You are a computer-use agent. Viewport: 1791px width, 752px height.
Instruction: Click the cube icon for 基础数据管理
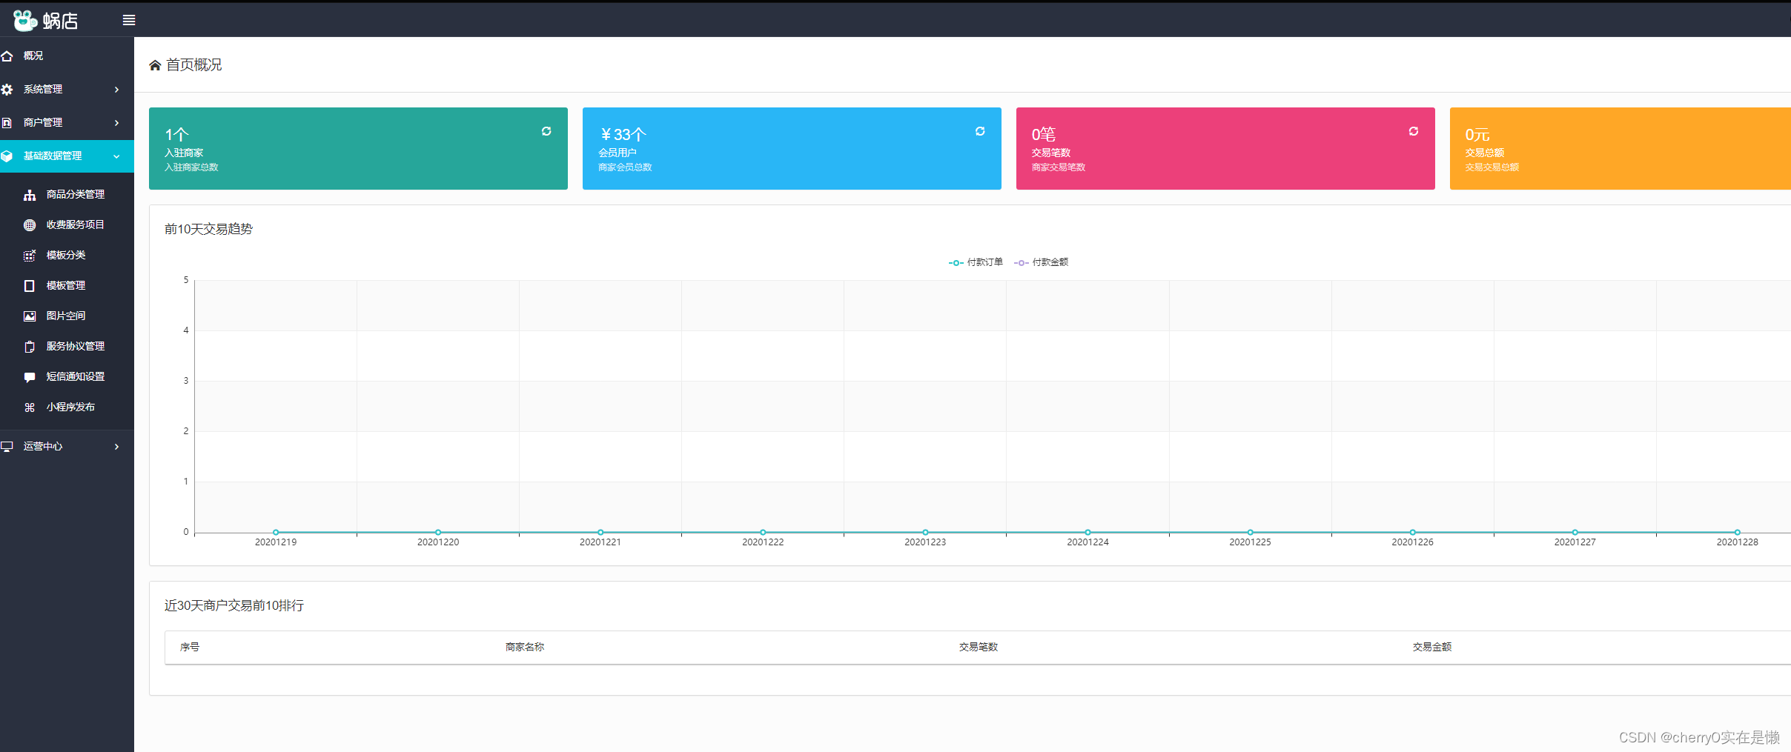(x=7, y=156)
